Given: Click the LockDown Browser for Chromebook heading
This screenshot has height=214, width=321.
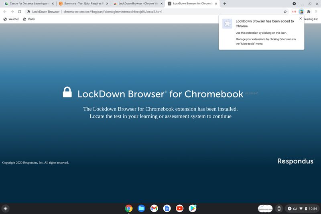Looking at the screenshot, I should pos(160,94).
